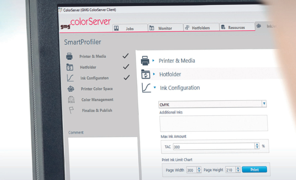Click the Hotfolder section heading in main panel
This screenshot has width=296, height=180.
click(170, 74)
